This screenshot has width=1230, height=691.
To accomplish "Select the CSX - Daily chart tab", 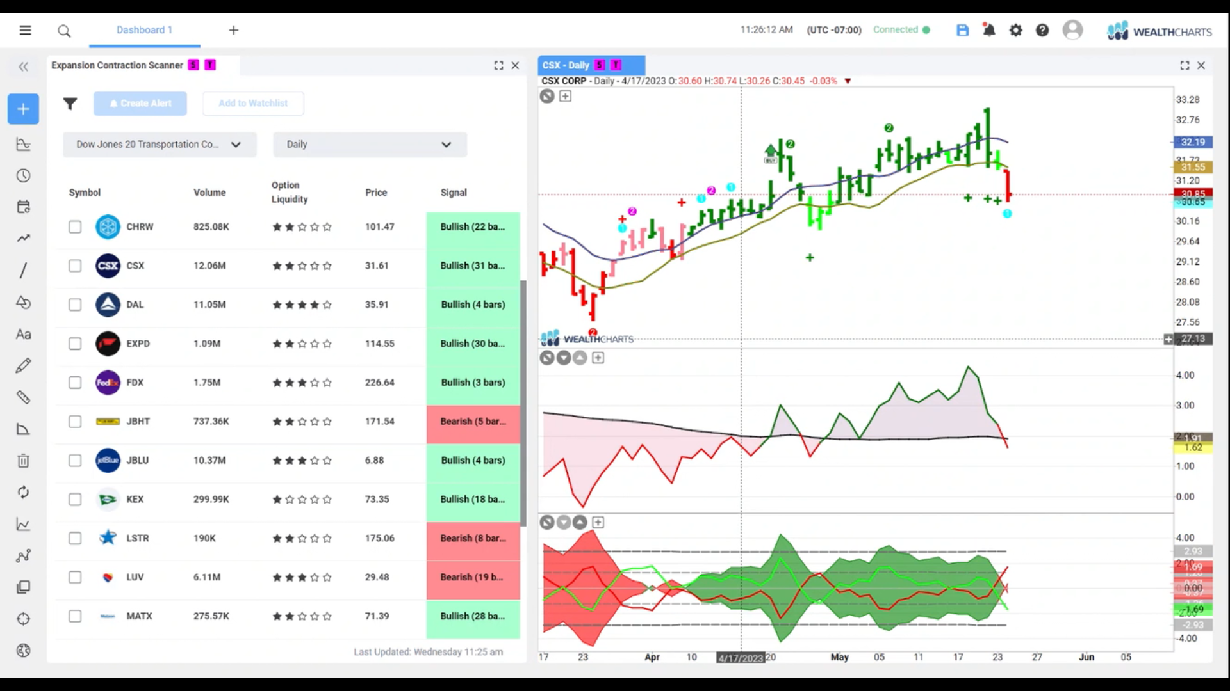I will point(591,65).
